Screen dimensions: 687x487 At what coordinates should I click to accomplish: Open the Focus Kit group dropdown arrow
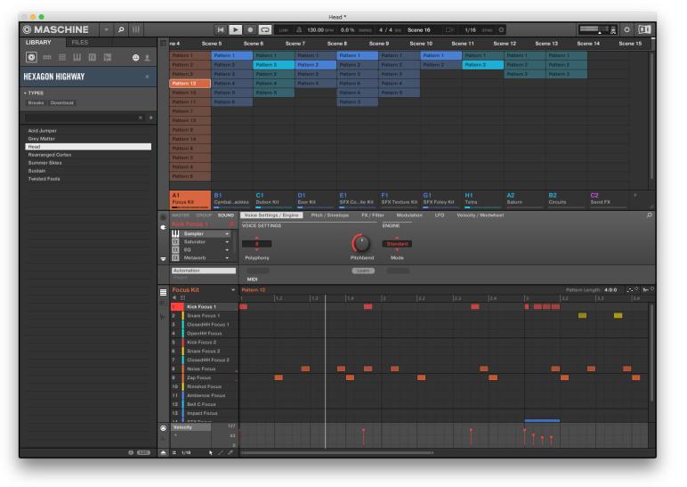tap(232, 289)
